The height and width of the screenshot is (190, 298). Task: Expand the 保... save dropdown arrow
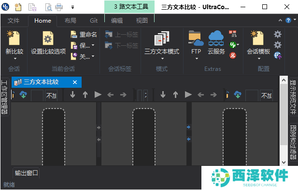click(93, 45)
